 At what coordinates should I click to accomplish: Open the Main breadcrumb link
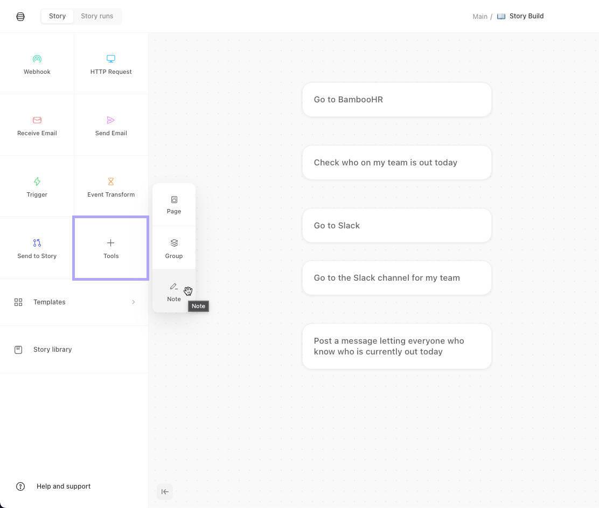479,16
